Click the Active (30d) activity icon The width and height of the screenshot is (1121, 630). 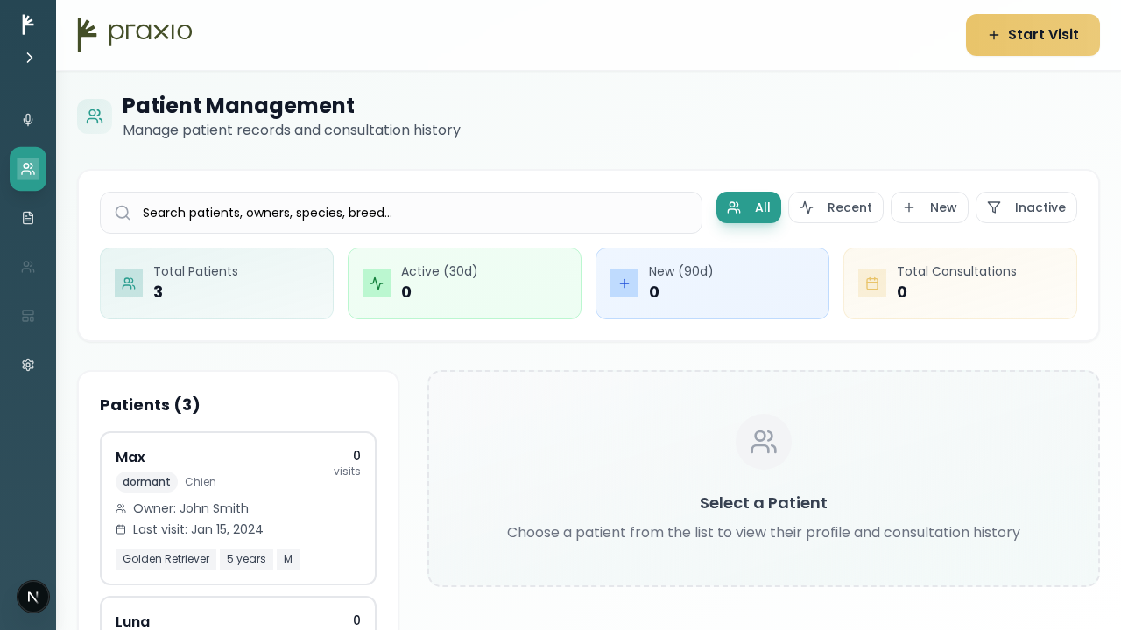377,283
